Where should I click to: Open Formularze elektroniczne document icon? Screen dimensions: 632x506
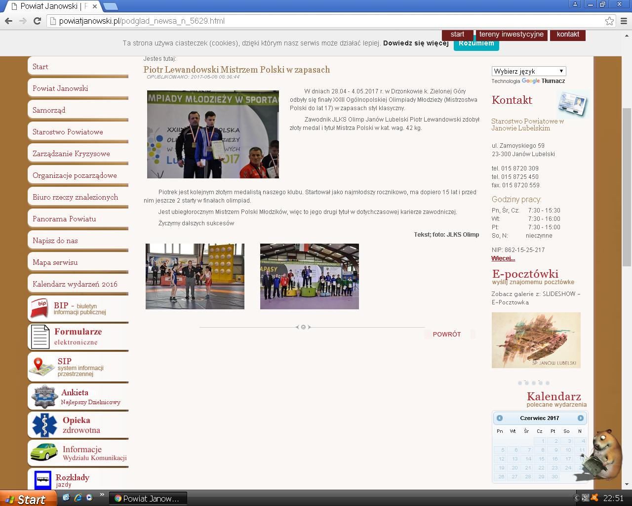point(40,337)
